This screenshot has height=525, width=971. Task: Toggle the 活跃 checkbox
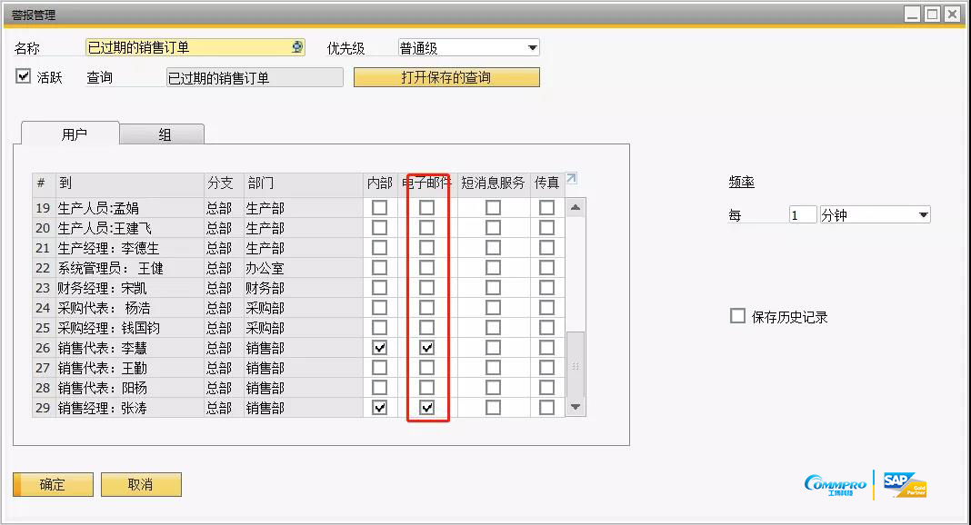23,77
